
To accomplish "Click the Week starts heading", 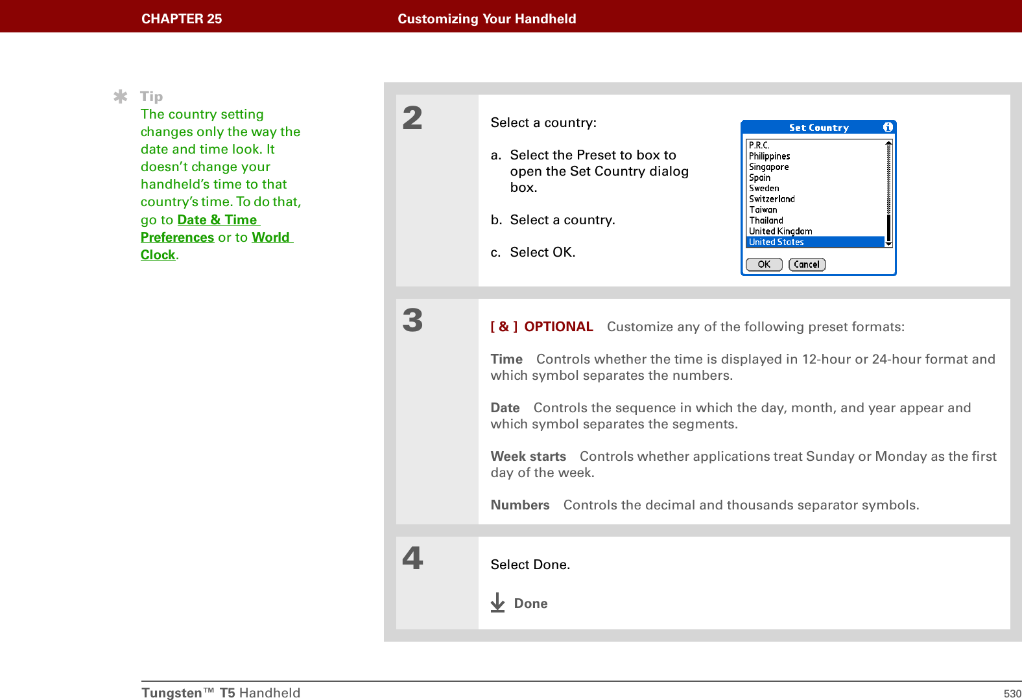I will pos(528,456).
